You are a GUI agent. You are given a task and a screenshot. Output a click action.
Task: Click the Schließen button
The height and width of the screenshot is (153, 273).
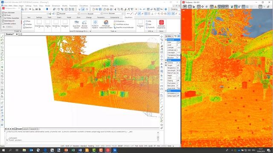pos(27,24)
